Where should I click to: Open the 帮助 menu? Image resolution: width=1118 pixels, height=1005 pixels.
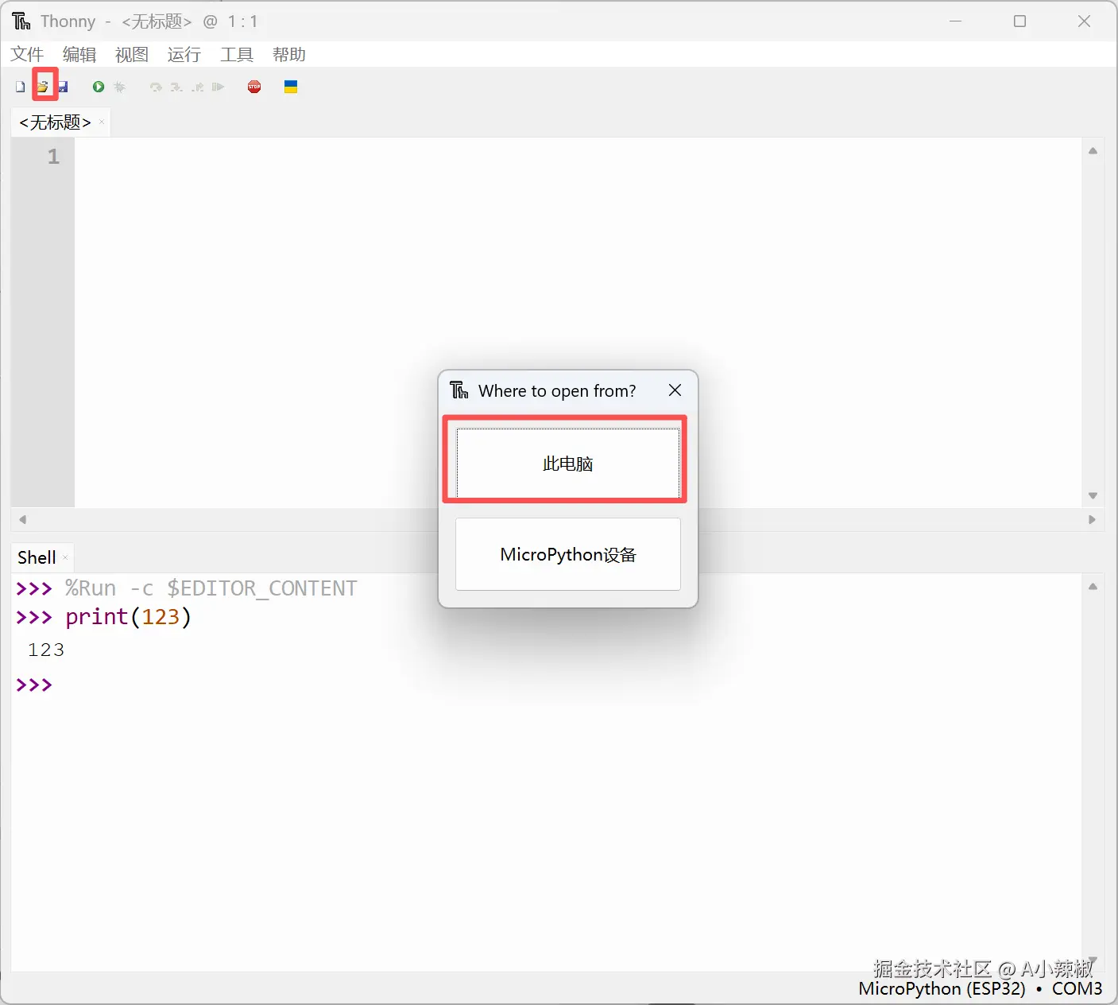click(x=289, y=54)
